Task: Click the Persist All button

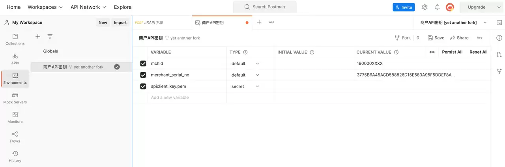Action: [x=452, y=52]
